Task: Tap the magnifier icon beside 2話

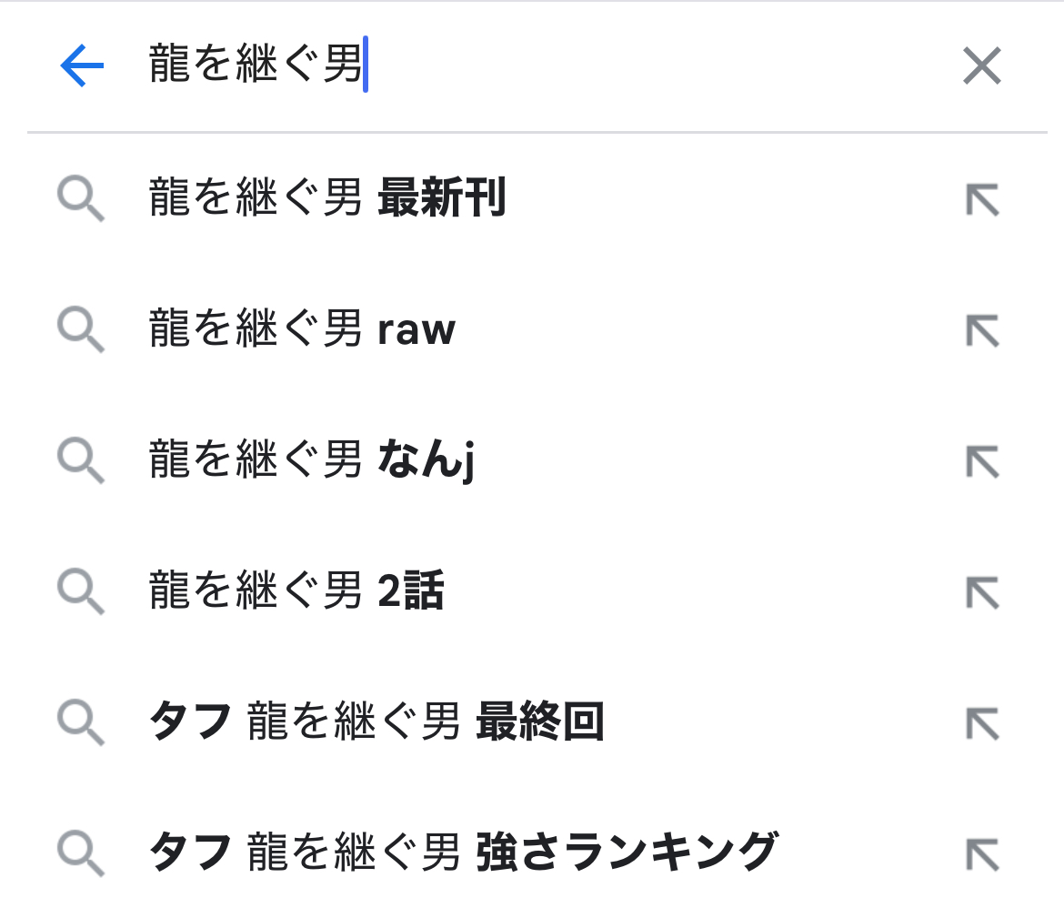Action: coord(81,593)
